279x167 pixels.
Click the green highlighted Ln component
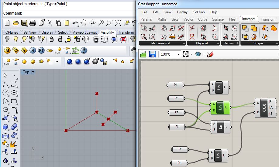click(x=220, y=107)
